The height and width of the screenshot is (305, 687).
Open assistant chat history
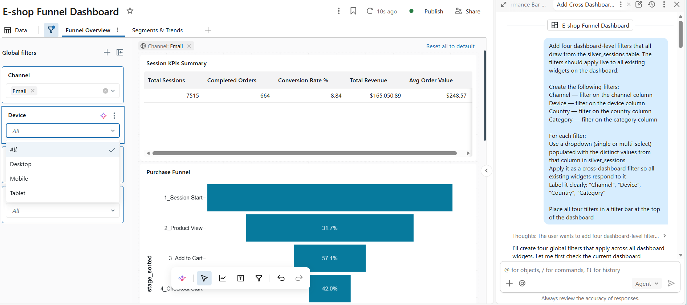coord(652,4)
